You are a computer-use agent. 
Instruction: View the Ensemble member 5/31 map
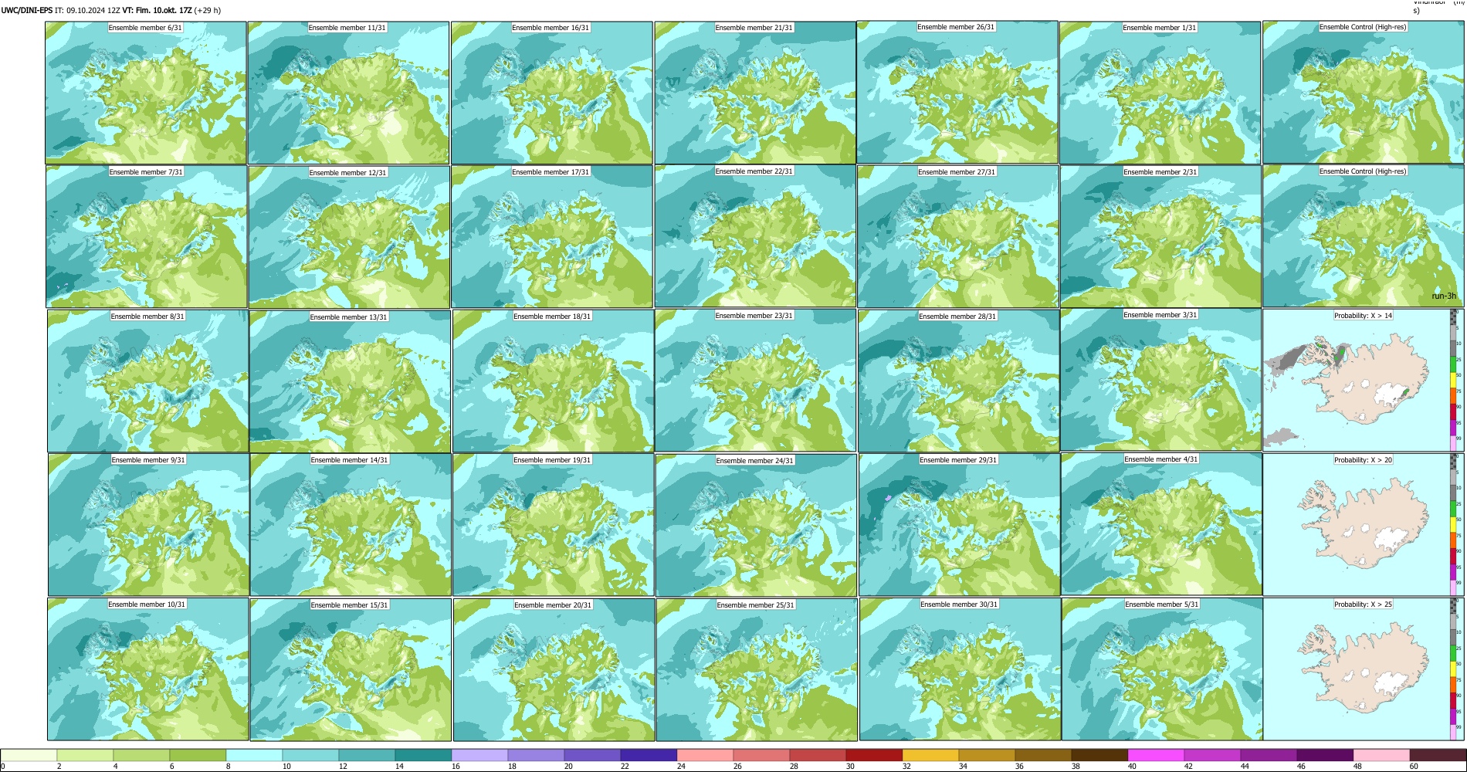(1162, 669)
